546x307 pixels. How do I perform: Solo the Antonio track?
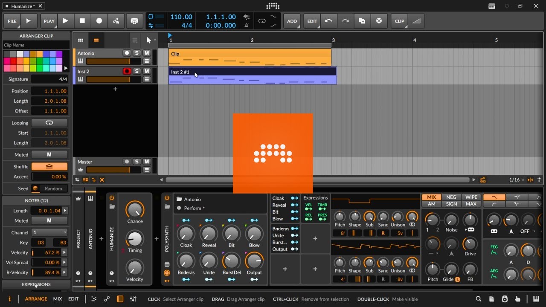point(137,53)
